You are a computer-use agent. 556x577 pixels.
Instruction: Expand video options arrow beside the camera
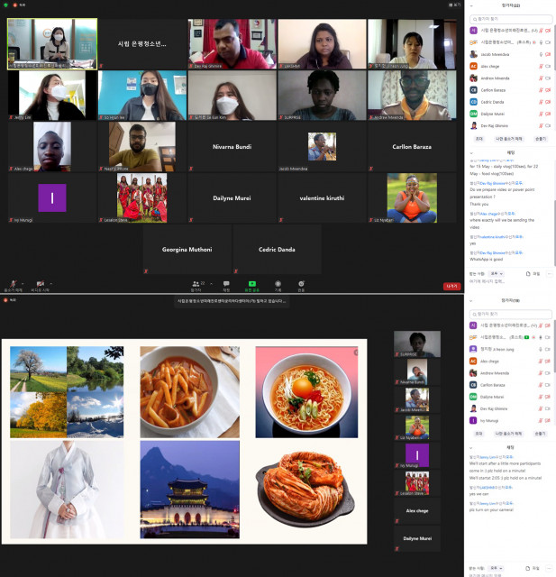pos(50,280)
